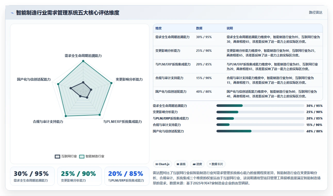The height and width of the screenshot is (196, 333).
Task: Click the 数据 column header
Action: tap(199, 28)
